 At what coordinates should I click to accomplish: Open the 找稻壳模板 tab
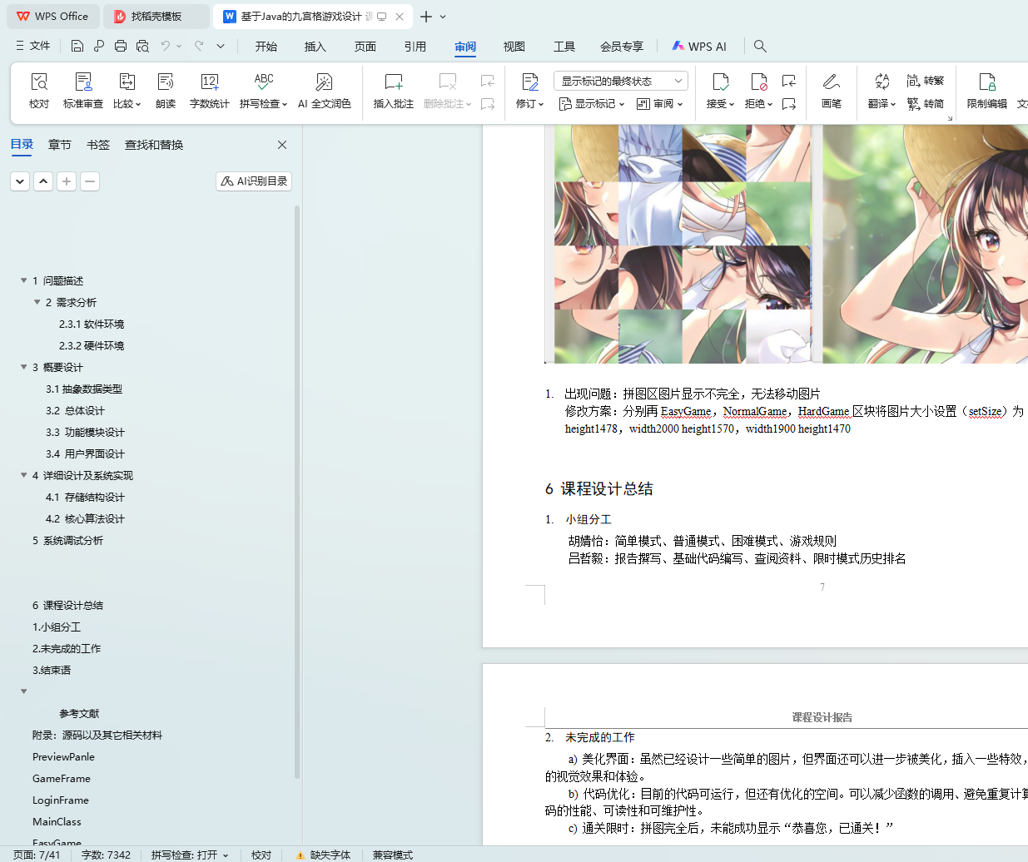coord(156,17)
